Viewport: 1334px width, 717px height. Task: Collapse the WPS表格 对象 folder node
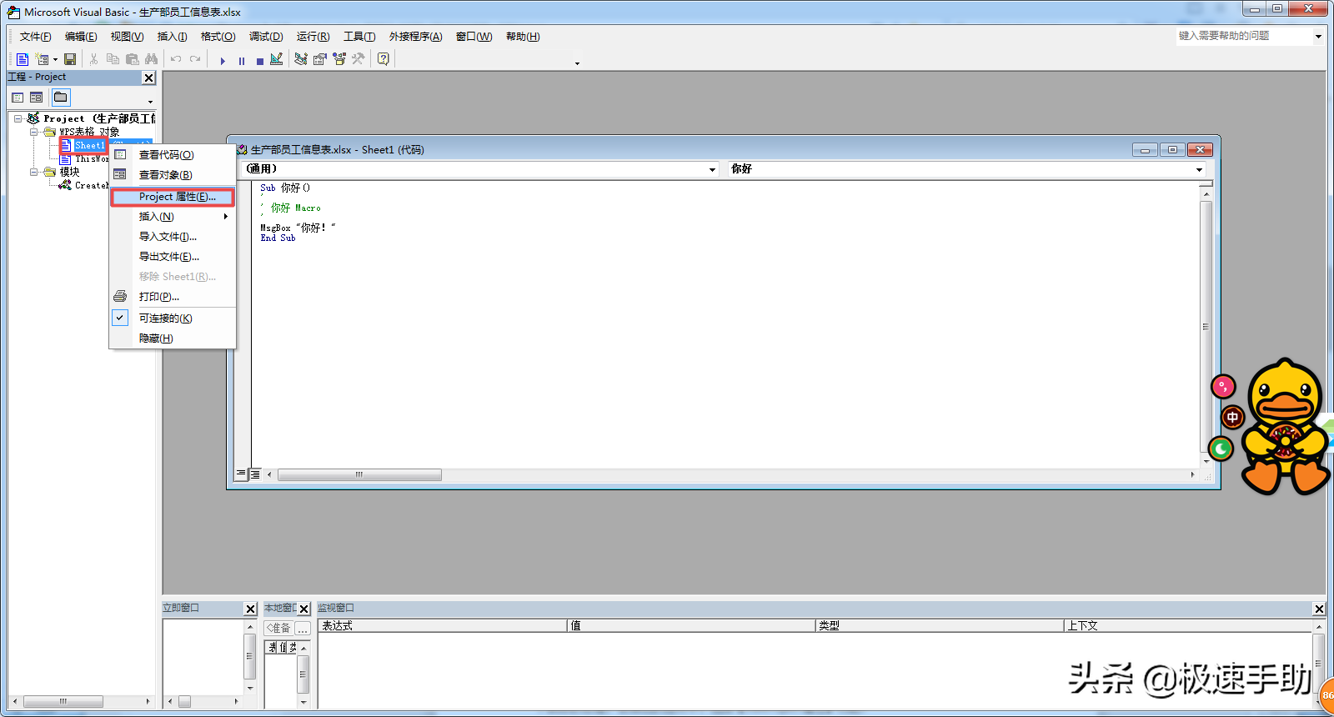[x=34, y=132]
